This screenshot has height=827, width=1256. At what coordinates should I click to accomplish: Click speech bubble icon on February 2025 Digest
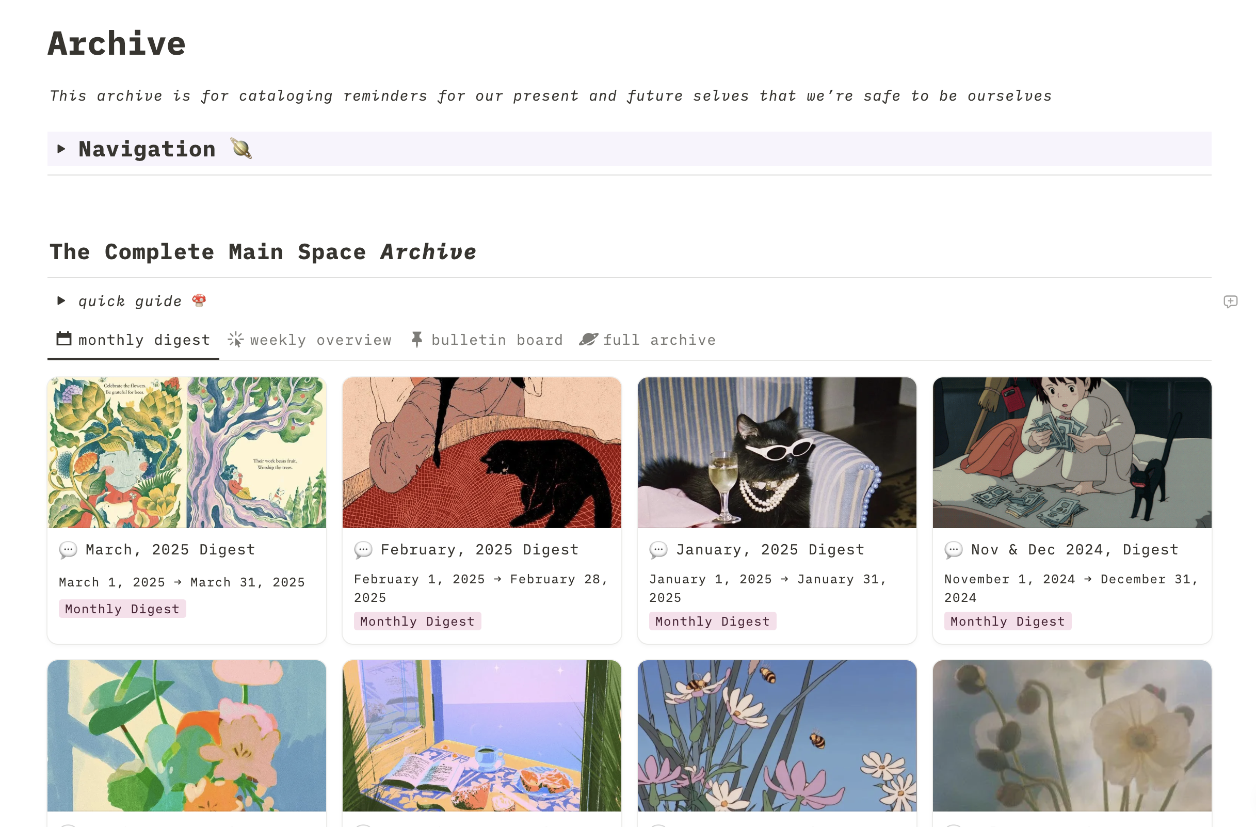point(363,550)
